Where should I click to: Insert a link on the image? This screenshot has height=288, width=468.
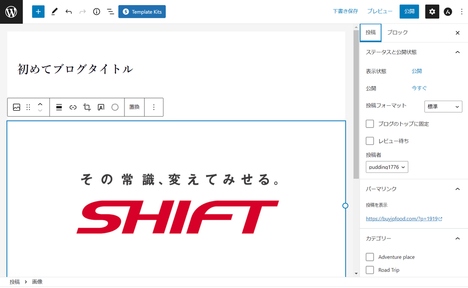pyautogui.click(x=73, y=107)
